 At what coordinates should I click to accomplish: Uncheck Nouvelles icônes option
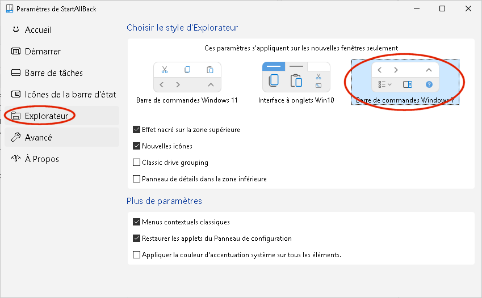[x=136, y=146]
